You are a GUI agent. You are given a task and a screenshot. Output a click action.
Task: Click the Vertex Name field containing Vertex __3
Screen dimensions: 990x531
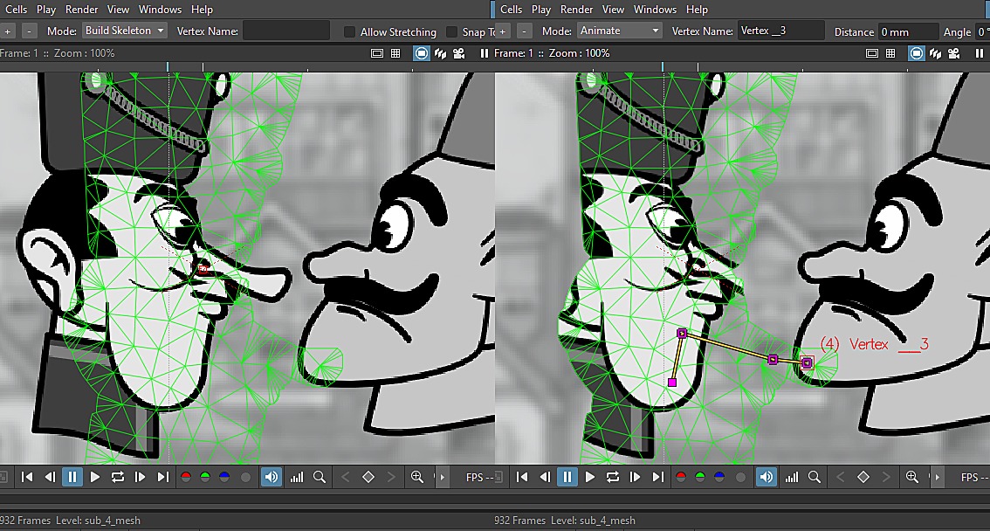click(x=781, y=31)
